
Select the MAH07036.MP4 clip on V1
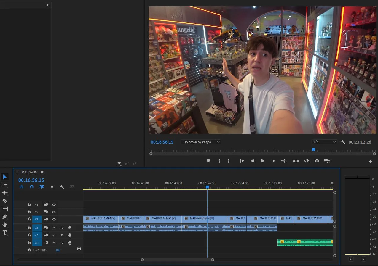click(x=311, y=219)
